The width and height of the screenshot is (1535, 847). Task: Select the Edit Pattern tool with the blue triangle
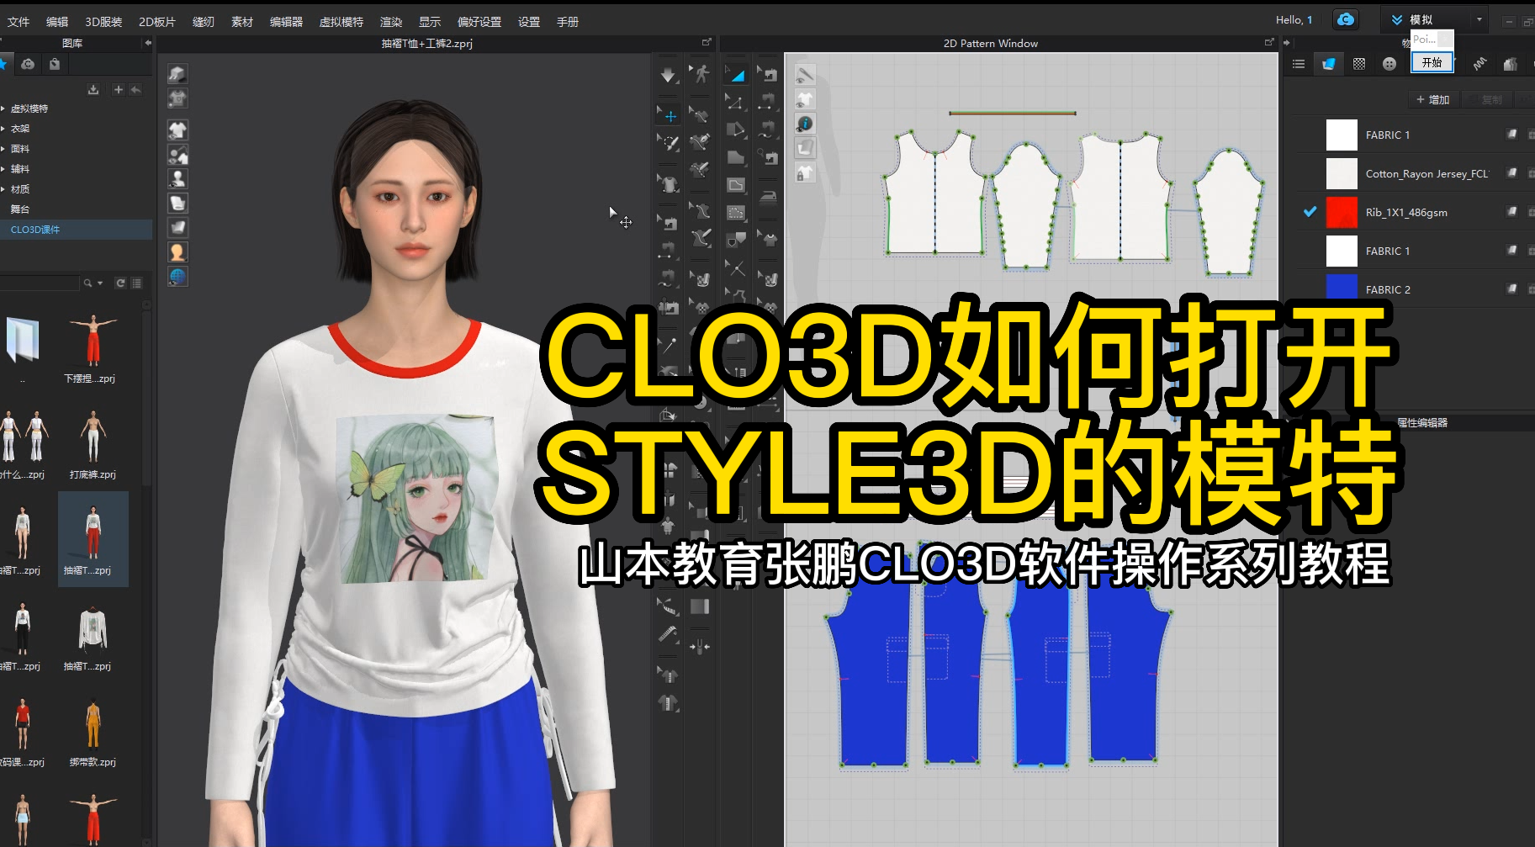point(735,74)
